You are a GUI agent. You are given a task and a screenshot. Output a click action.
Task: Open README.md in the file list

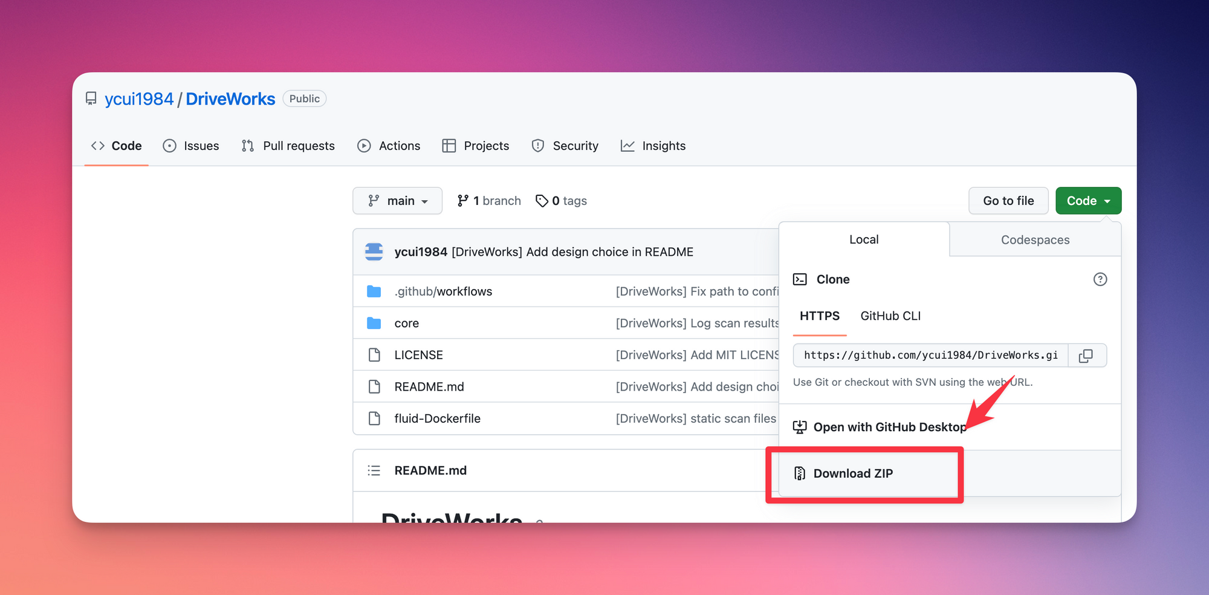click(x=429, y=387)
